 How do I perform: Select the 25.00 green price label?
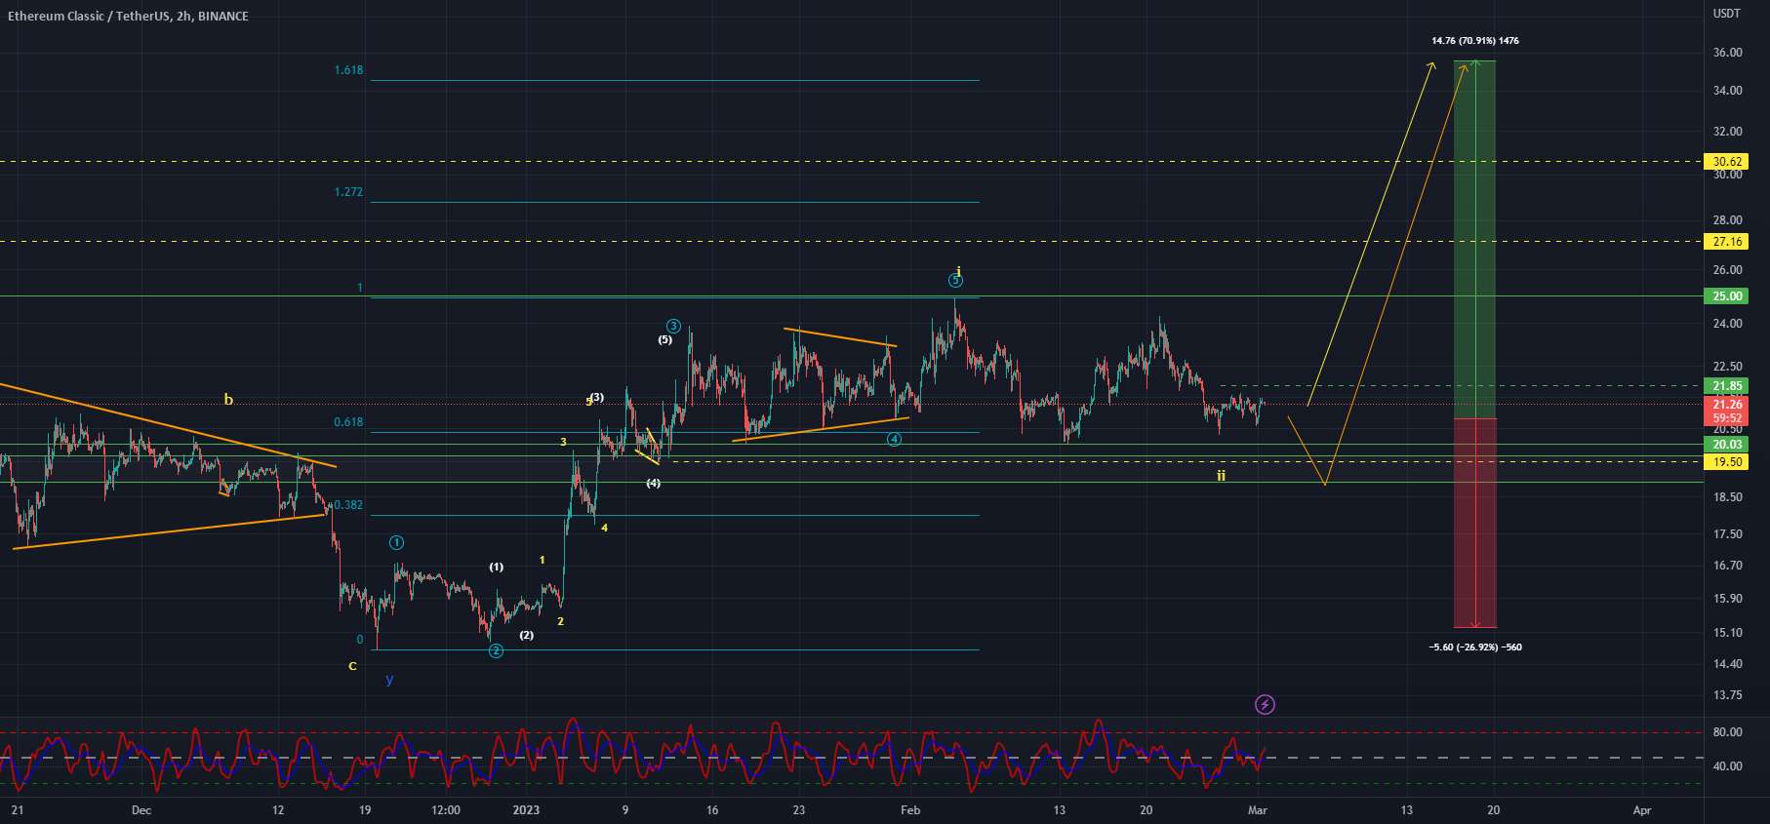[x=1727, y=296]
